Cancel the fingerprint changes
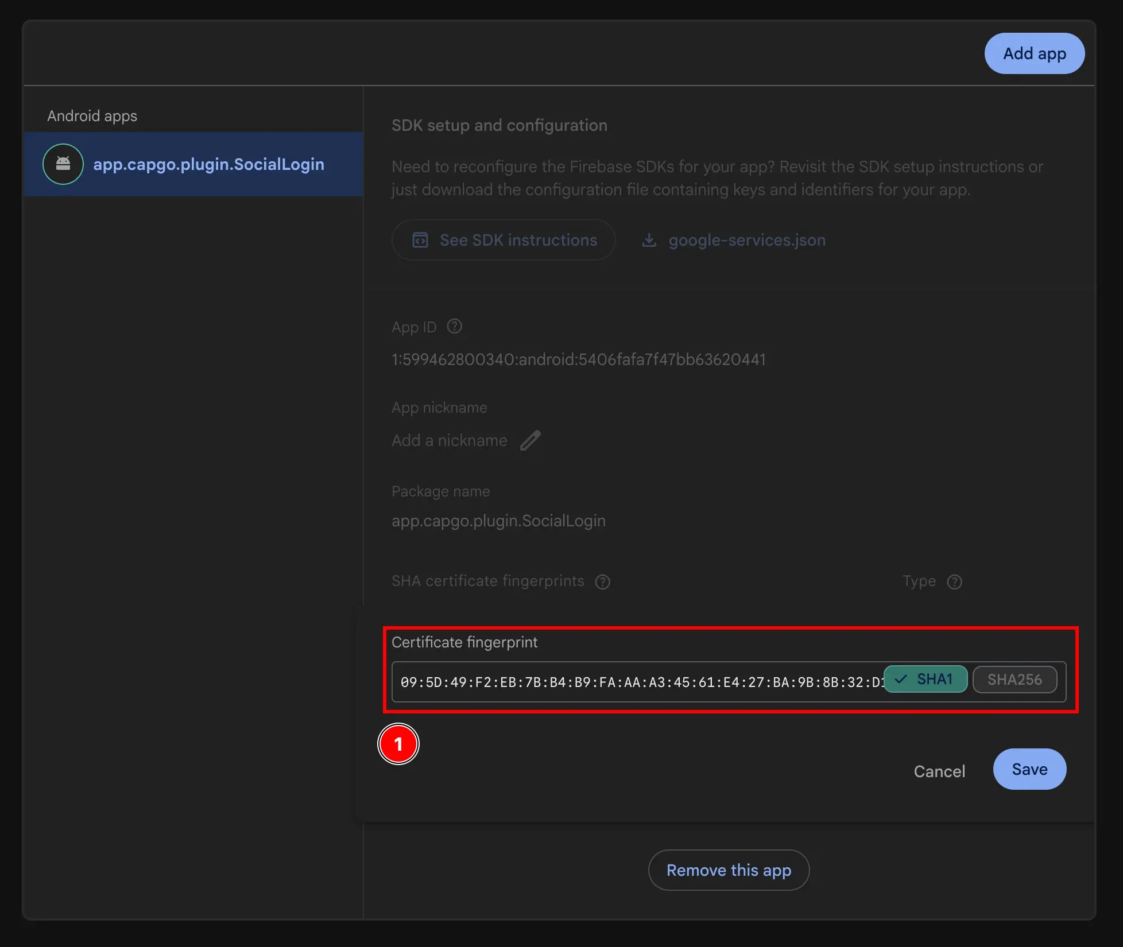 click(939, 771)
